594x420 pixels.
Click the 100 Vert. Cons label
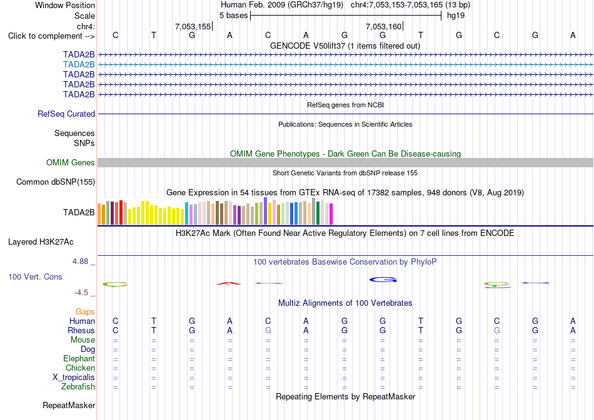click(x=35, y=276)
